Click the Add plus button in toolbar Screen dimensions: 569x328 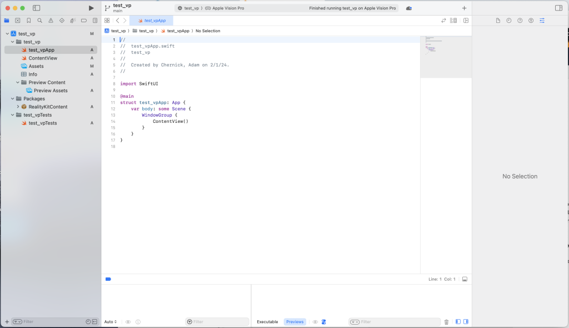(465, 8)
